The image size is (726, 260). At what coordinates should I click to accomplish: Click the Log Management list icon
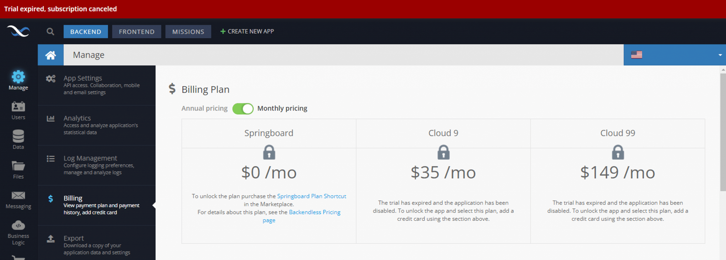pyautogui.click(x=51, y=158)
